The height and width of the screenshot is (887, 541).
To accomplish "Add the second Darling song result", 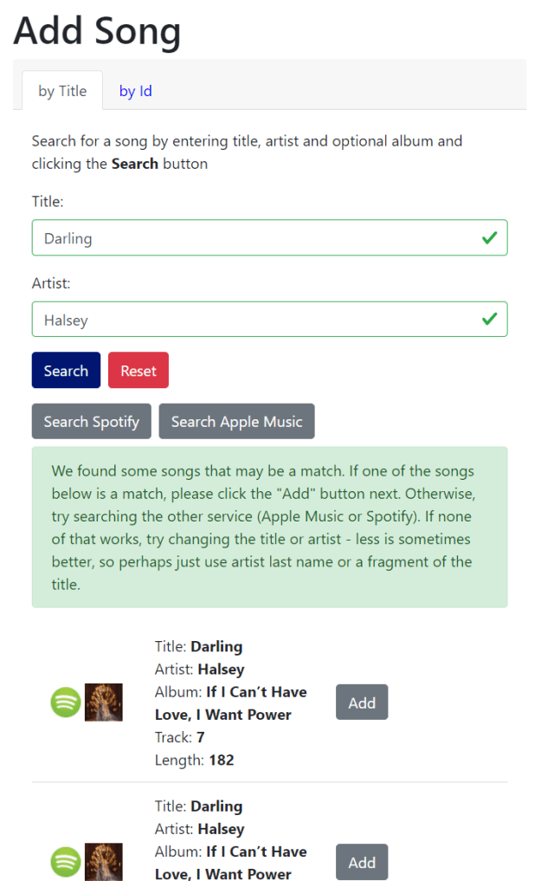I will tap(362, 862).
